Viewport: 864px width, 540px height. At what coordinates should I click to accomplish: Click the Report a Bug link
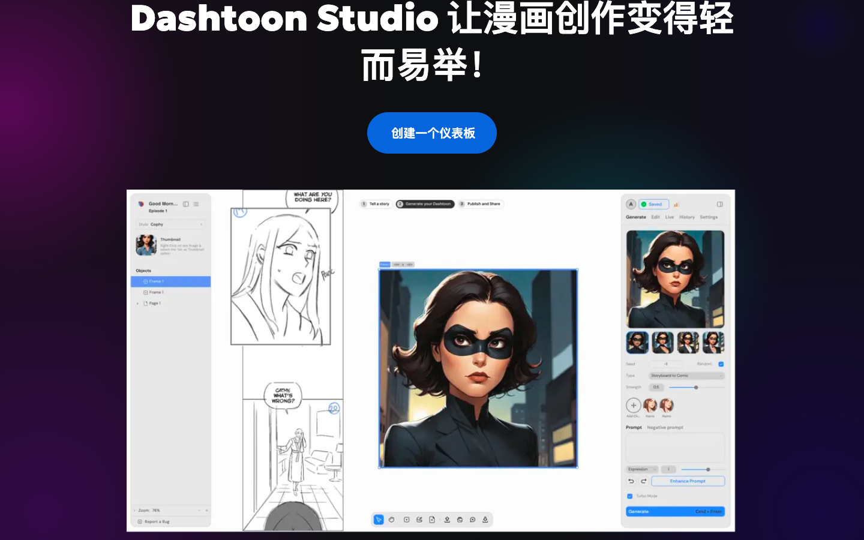click(x=157, y=522)
